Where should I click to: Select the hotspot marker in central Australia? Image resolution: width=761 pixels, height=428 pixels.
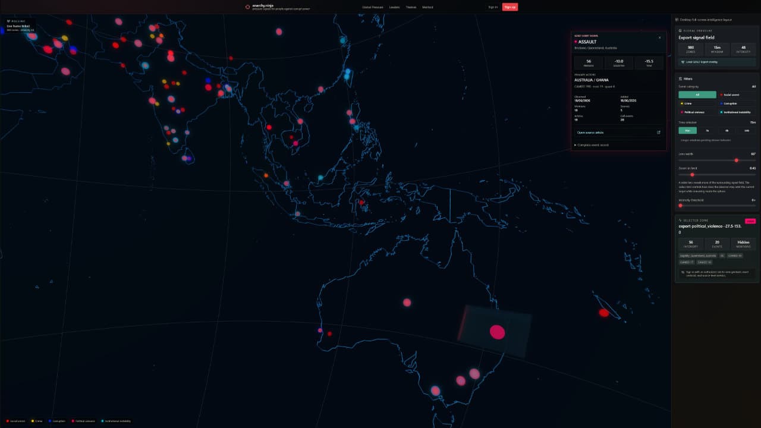pos(407,302)
